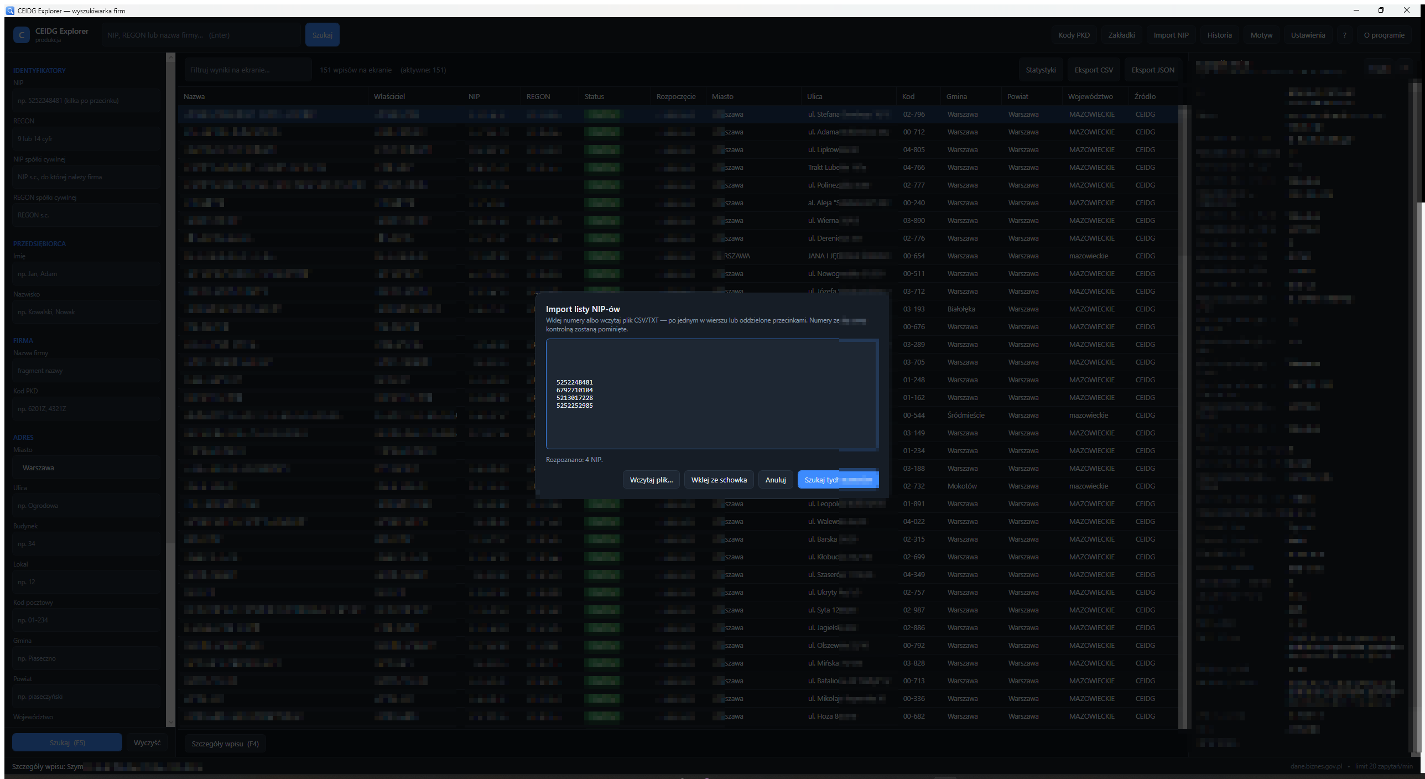The width and height of the screenshot is (1425, 779).
Task: Click the Filtruj wyniki filter field
Action: pos(248,70)
